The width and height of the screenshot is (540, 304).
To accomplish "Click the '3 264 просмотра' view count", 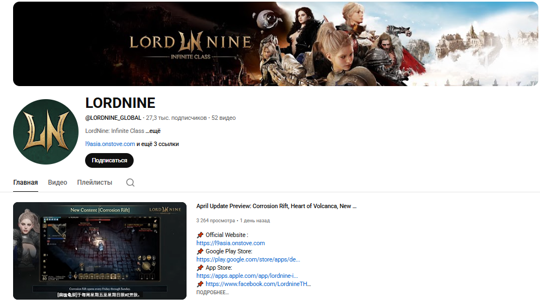I will pos(215,221).
